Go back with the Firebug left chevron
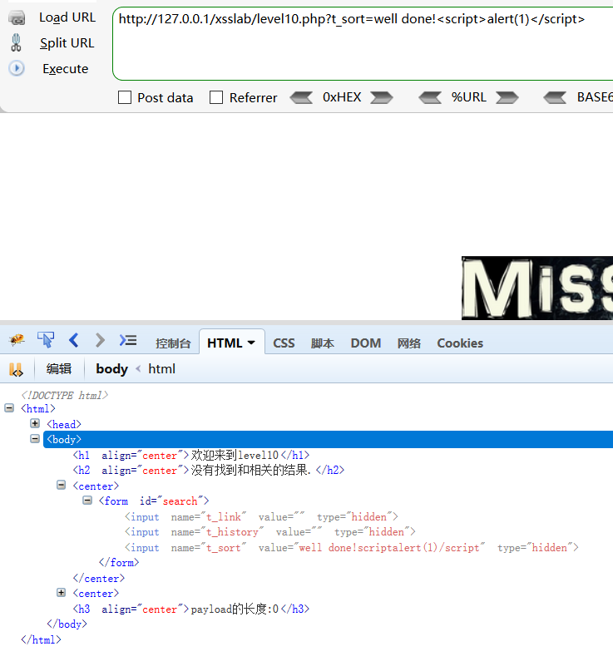 click(74, 340)
